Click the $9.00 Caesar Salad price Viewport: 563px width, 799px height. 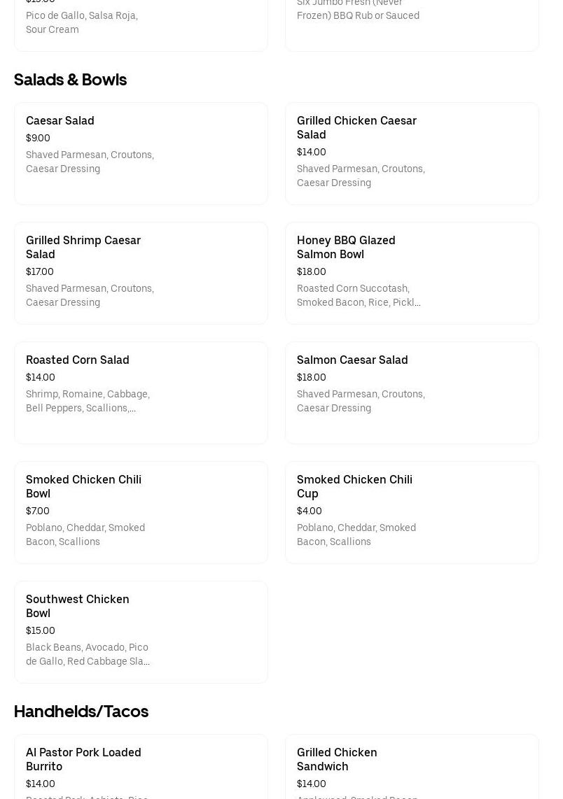coord(38,138)
